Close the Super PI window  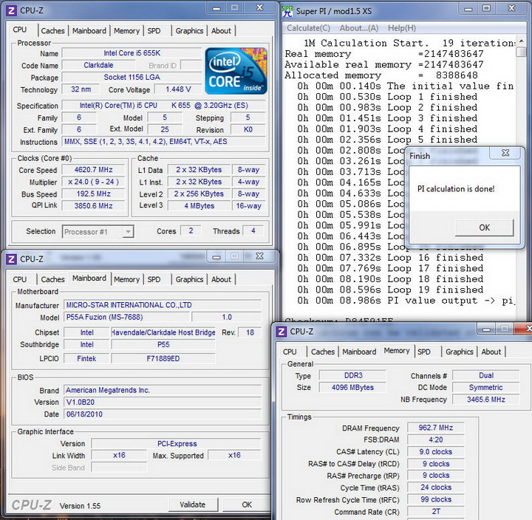[511, 8]
